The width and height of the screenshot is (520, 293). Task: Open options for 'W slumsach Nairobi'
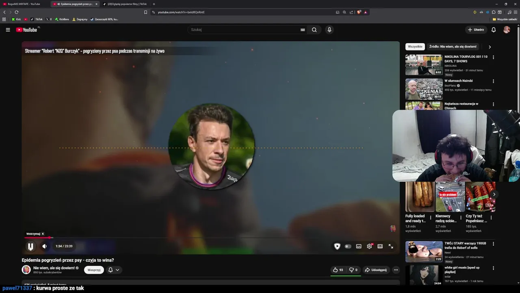494,81
